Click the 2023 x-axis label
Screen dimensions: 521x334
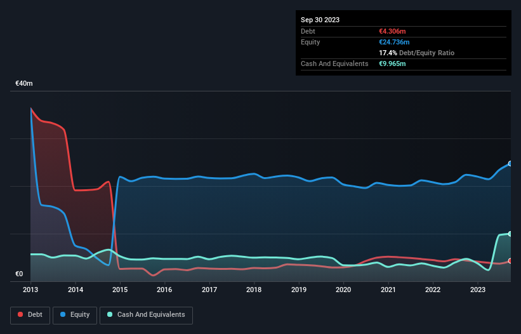pos(478,290)
